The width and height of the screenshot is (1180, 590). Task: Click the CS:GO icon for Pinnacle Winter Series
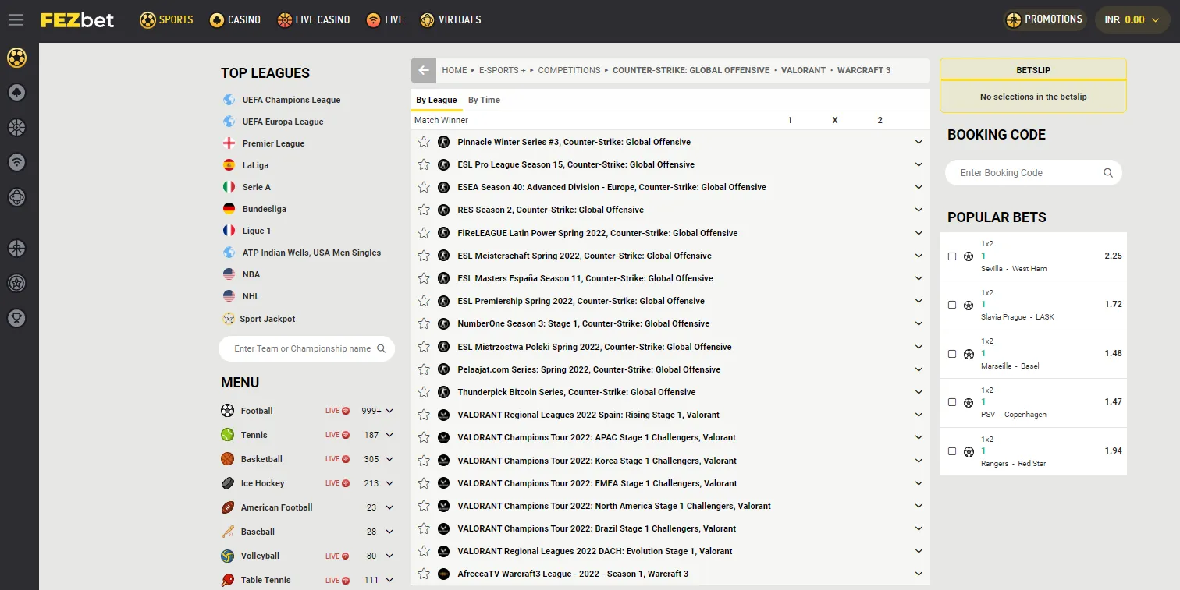click(x=443, y=142)
